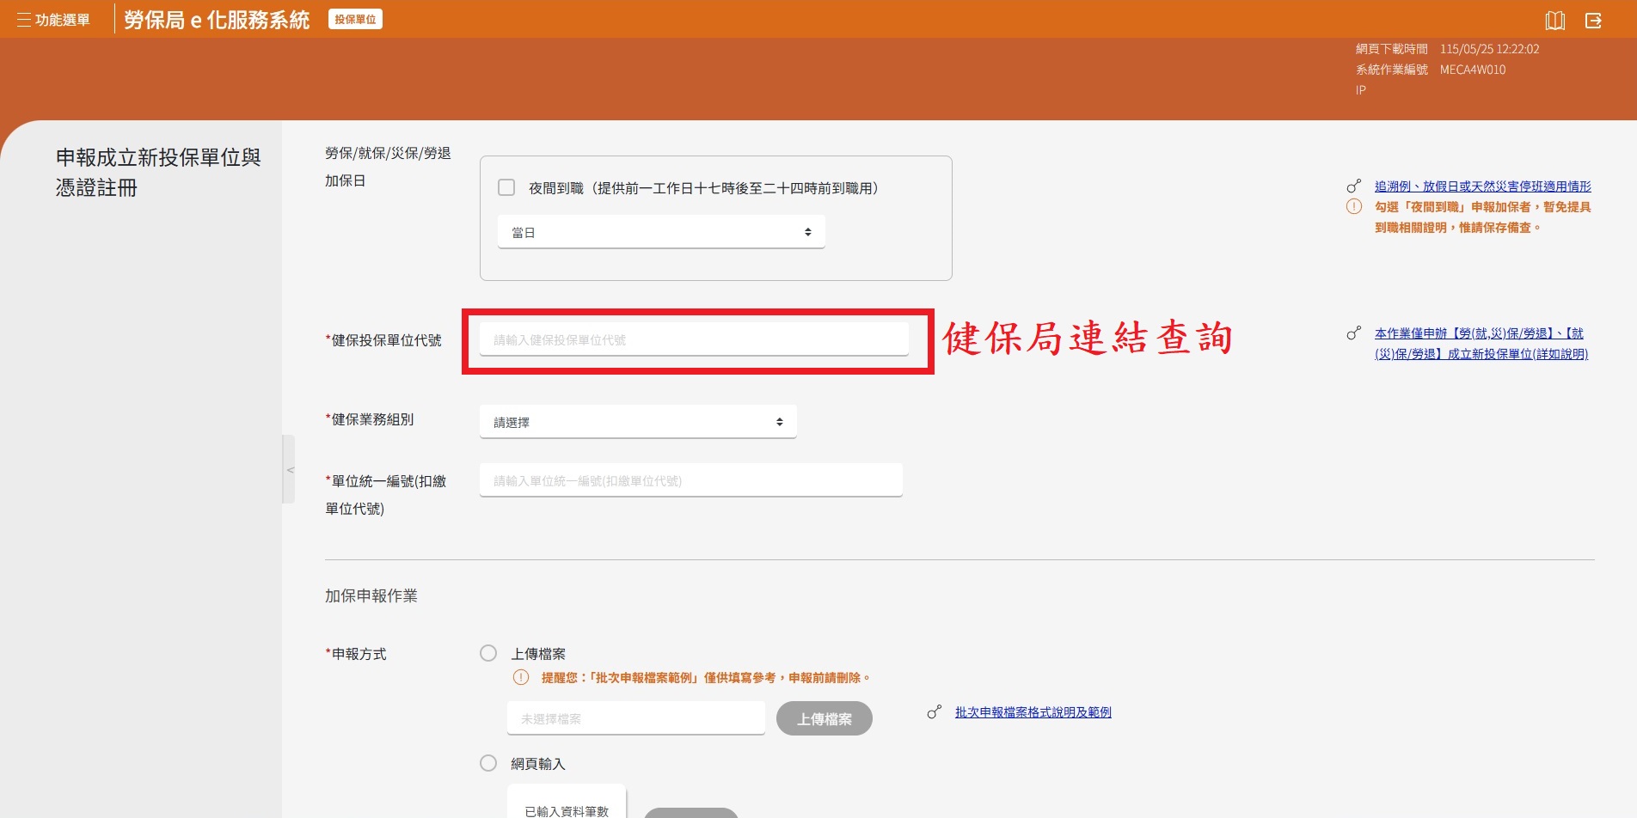Check the 夜間到職 checkbox

506,187
